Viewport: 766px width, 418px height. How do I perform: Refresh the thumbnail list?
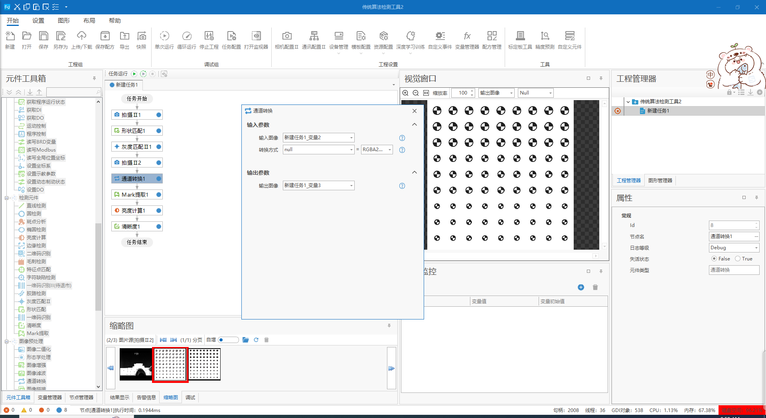click(x=256, y=340)
